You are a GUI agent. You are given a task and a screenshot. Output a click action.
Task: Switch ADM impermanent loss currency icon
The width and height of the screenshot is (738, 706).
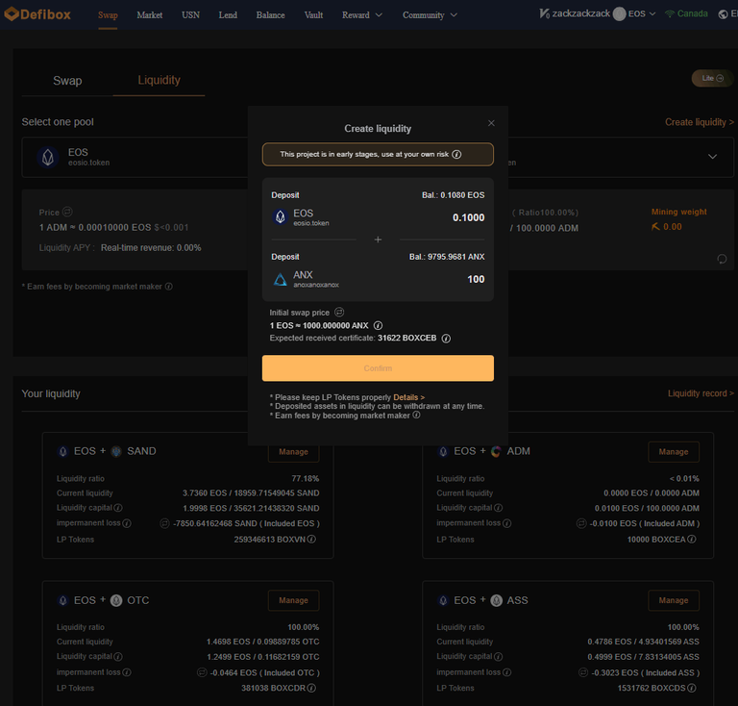coord(581,523)
